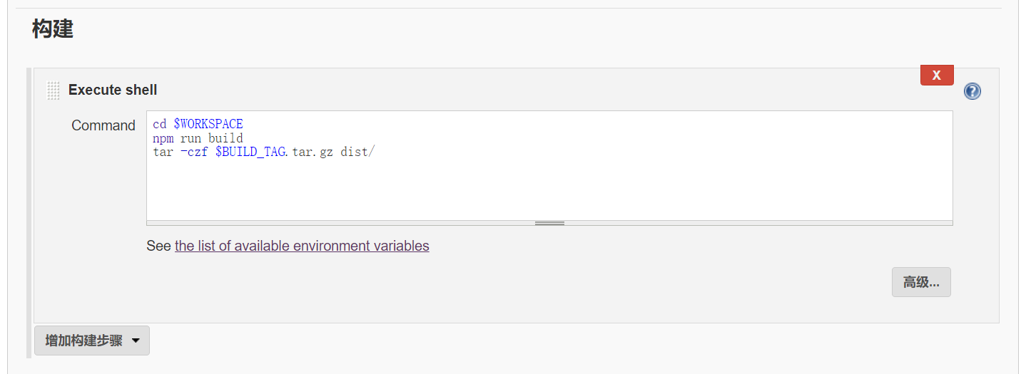Click inside the Command text area

click(x=549, y=166)
